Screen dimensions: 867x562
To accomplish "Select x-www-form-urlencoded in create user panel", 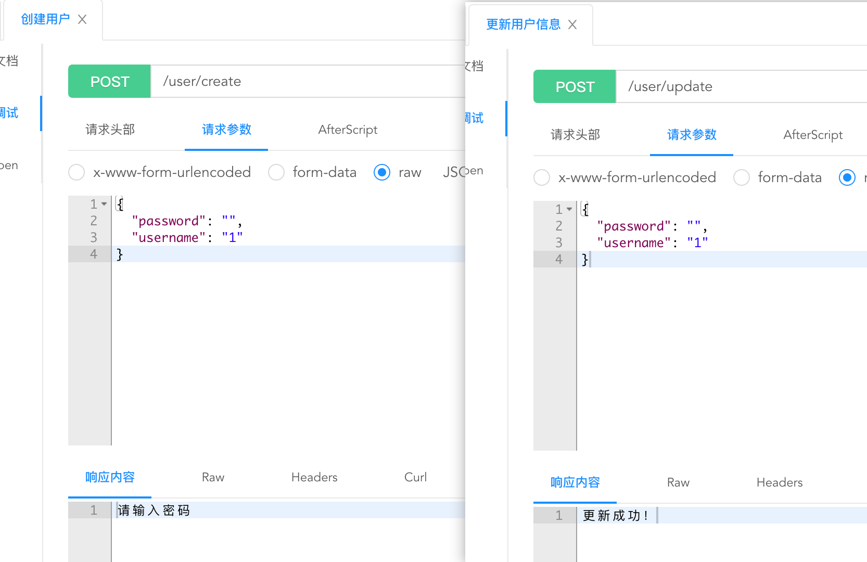I will 76,172.
